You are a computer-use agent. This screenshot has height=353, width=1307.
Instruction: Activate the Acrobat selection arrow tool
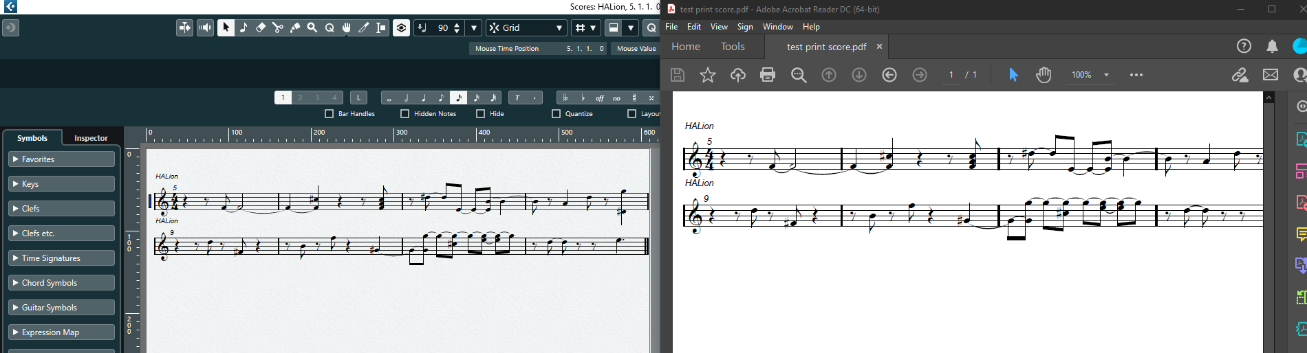(1013, 75)
